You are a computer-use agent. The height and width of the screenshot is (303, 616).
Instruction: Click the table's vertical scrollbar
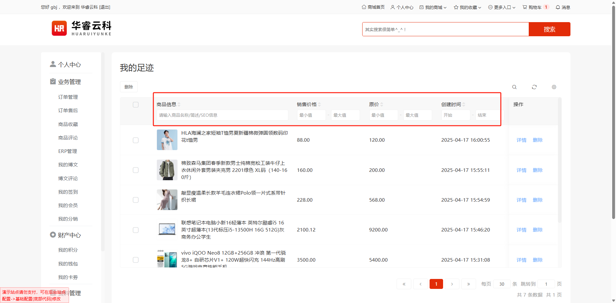[560, 160]
